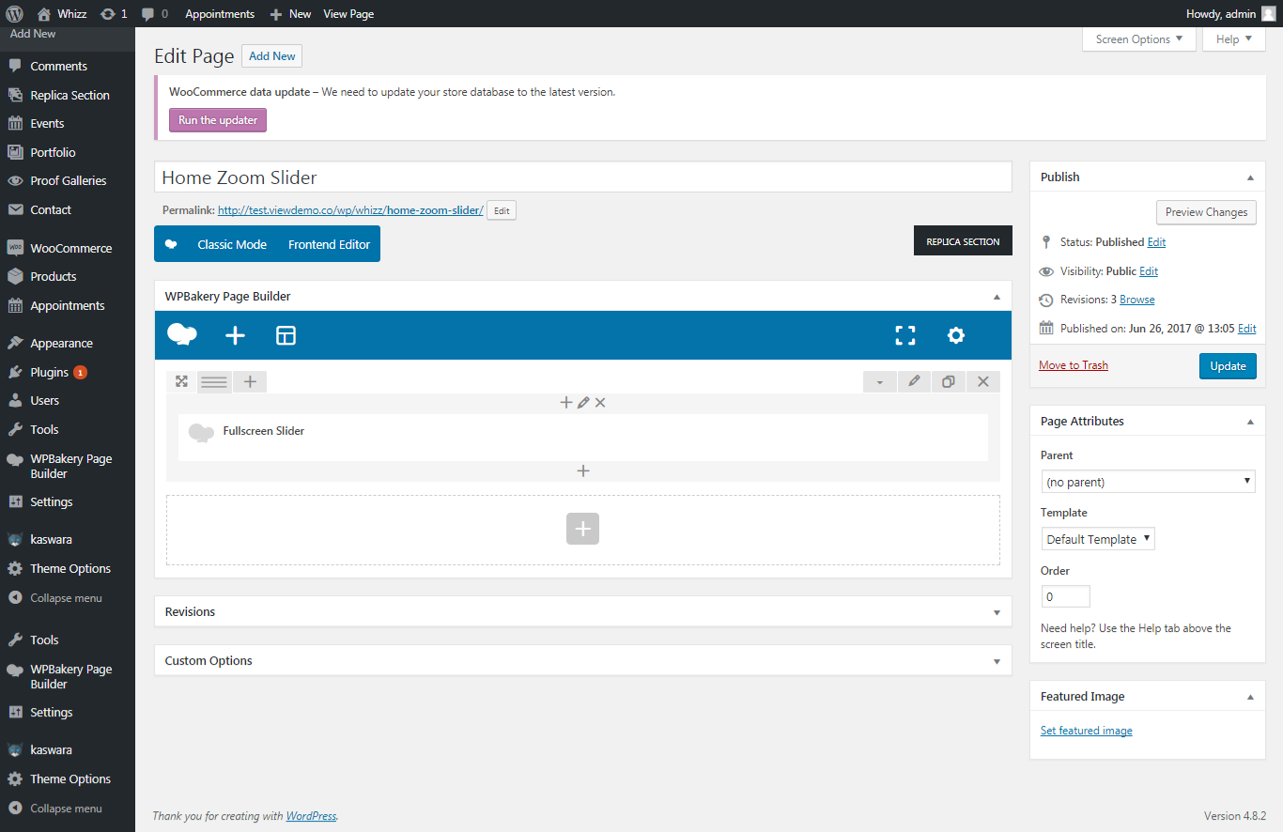
Task: Expand Screen Options tab
Action: click(x=1139, y=39)
